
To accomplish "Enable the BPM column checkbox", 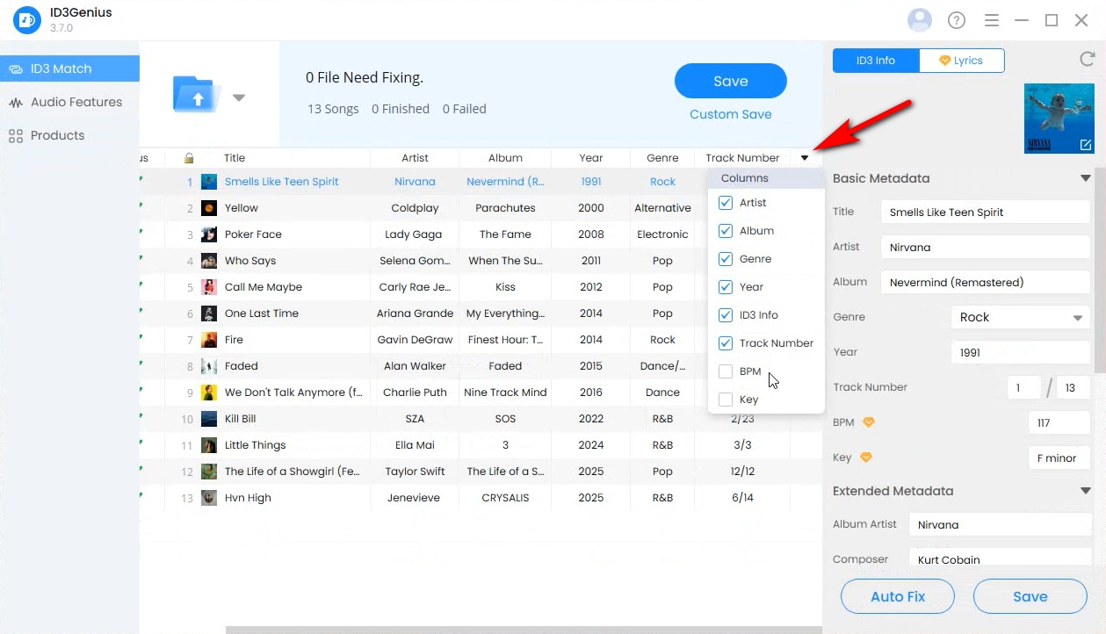I will pos(726,371).
